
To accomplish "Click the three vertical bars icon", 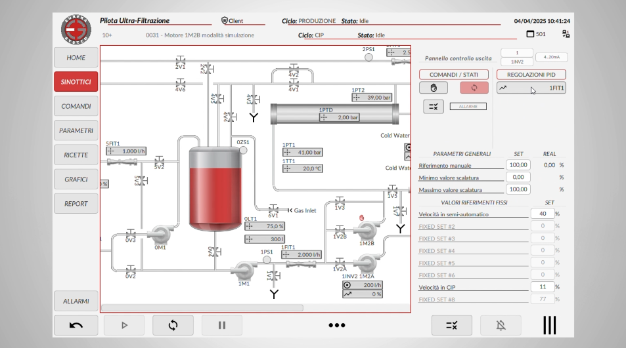I will pyautogui.click(x=549, y=324).
